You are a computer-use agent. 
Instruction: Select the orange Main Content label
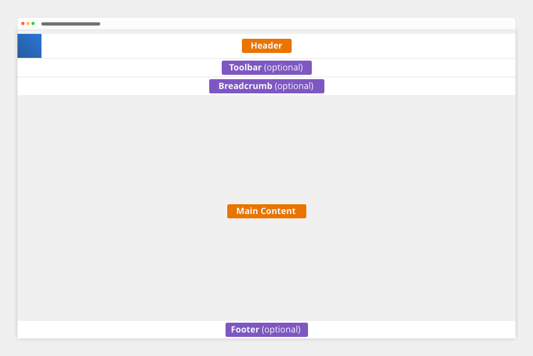[266, 211]
